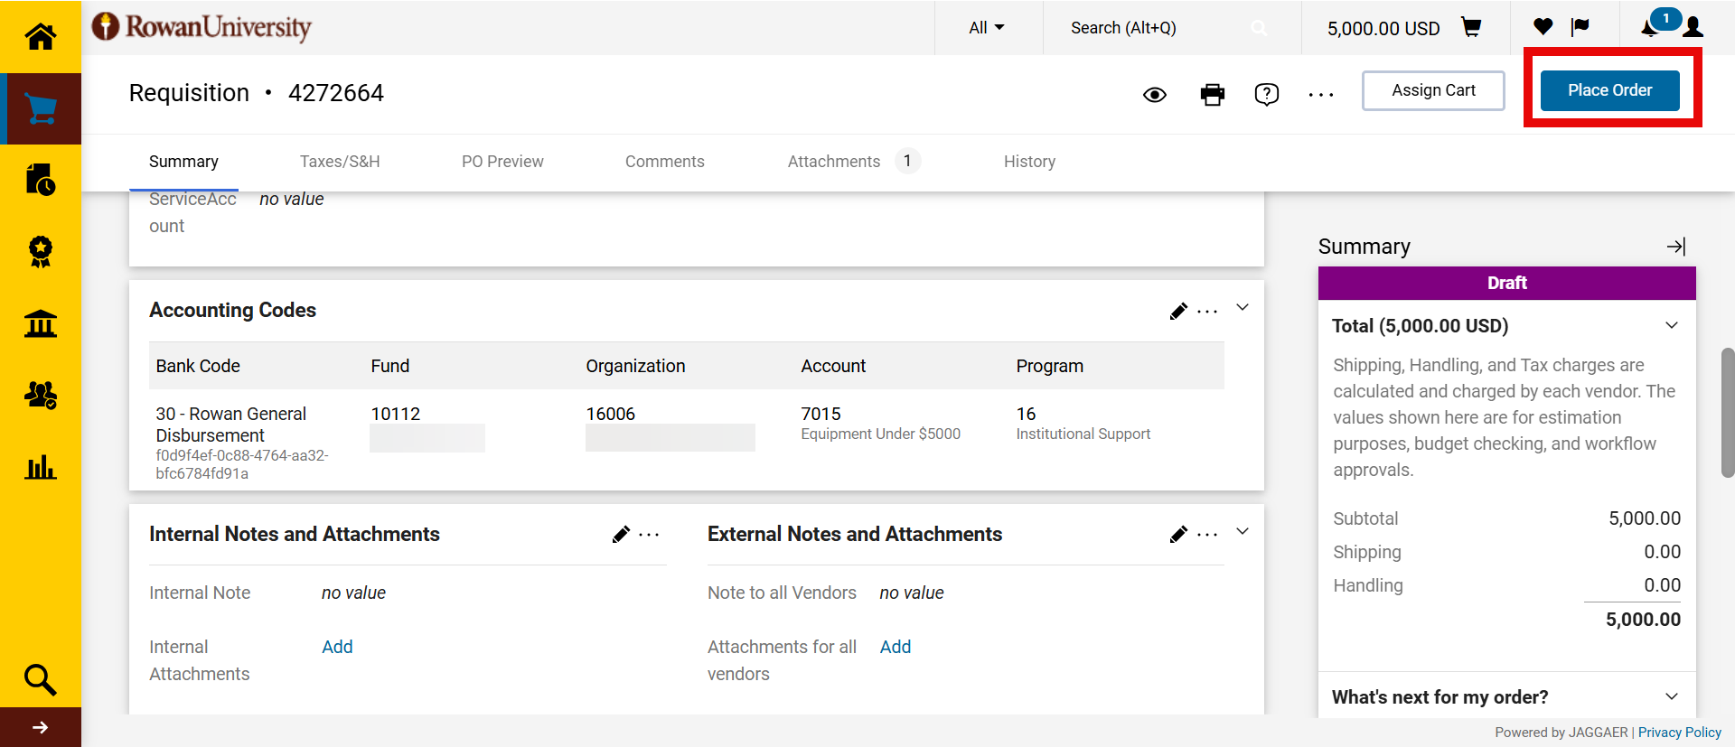Click the favorites heart icon
Screen dimensions: 1735x747
click(1543, 27)
